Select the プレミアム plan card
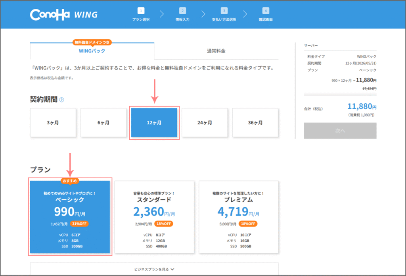 point(239,217)
